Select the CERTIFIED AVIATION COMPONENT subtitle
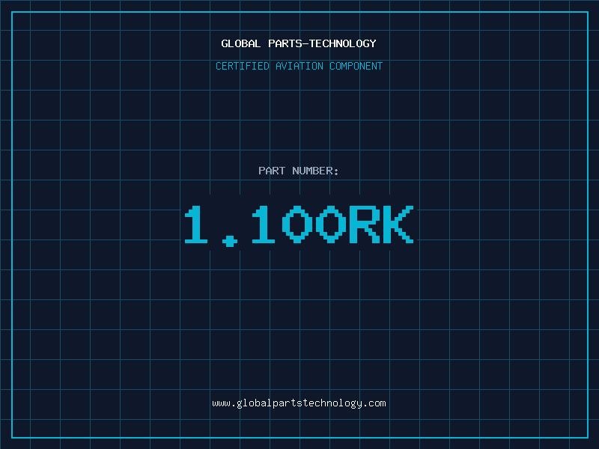The image size is (599, 449). [299, 66]
